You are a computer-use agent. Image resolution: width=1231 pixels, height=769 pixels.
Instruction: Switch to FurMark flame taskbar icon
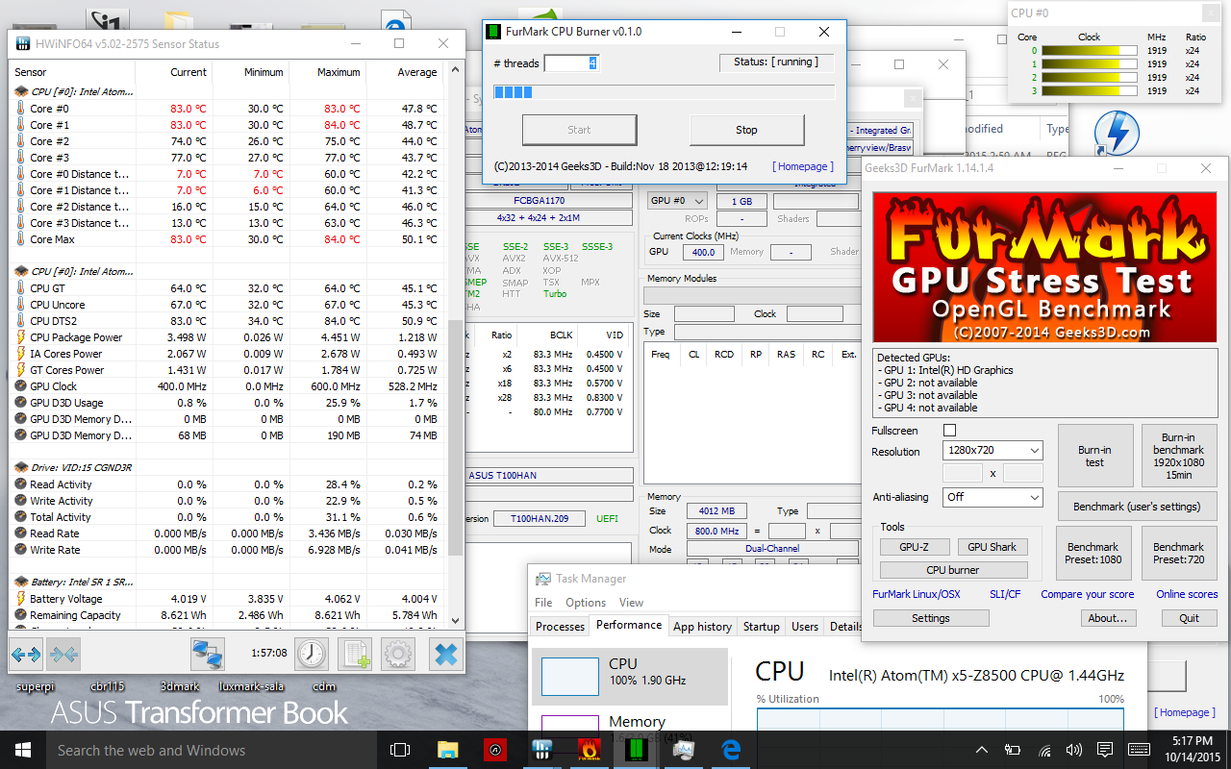(589, 750)
